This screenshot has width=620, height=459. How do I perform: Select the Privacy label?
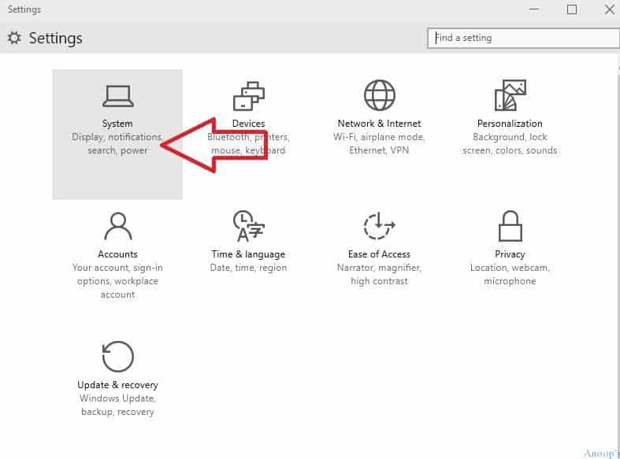510,254
